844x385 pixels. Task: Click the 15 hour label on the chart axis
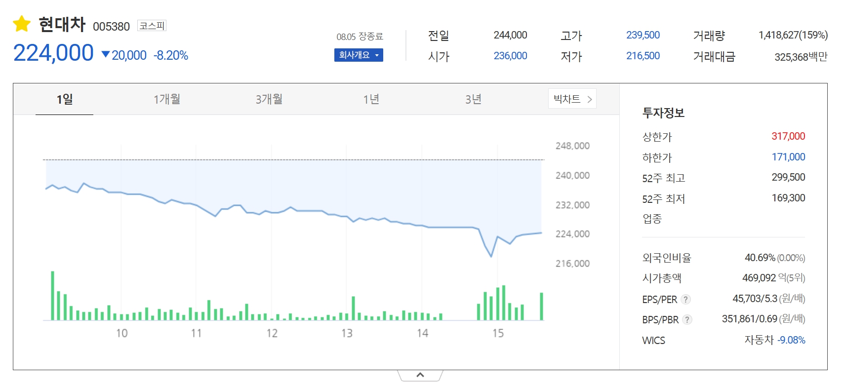coord(498,334)
